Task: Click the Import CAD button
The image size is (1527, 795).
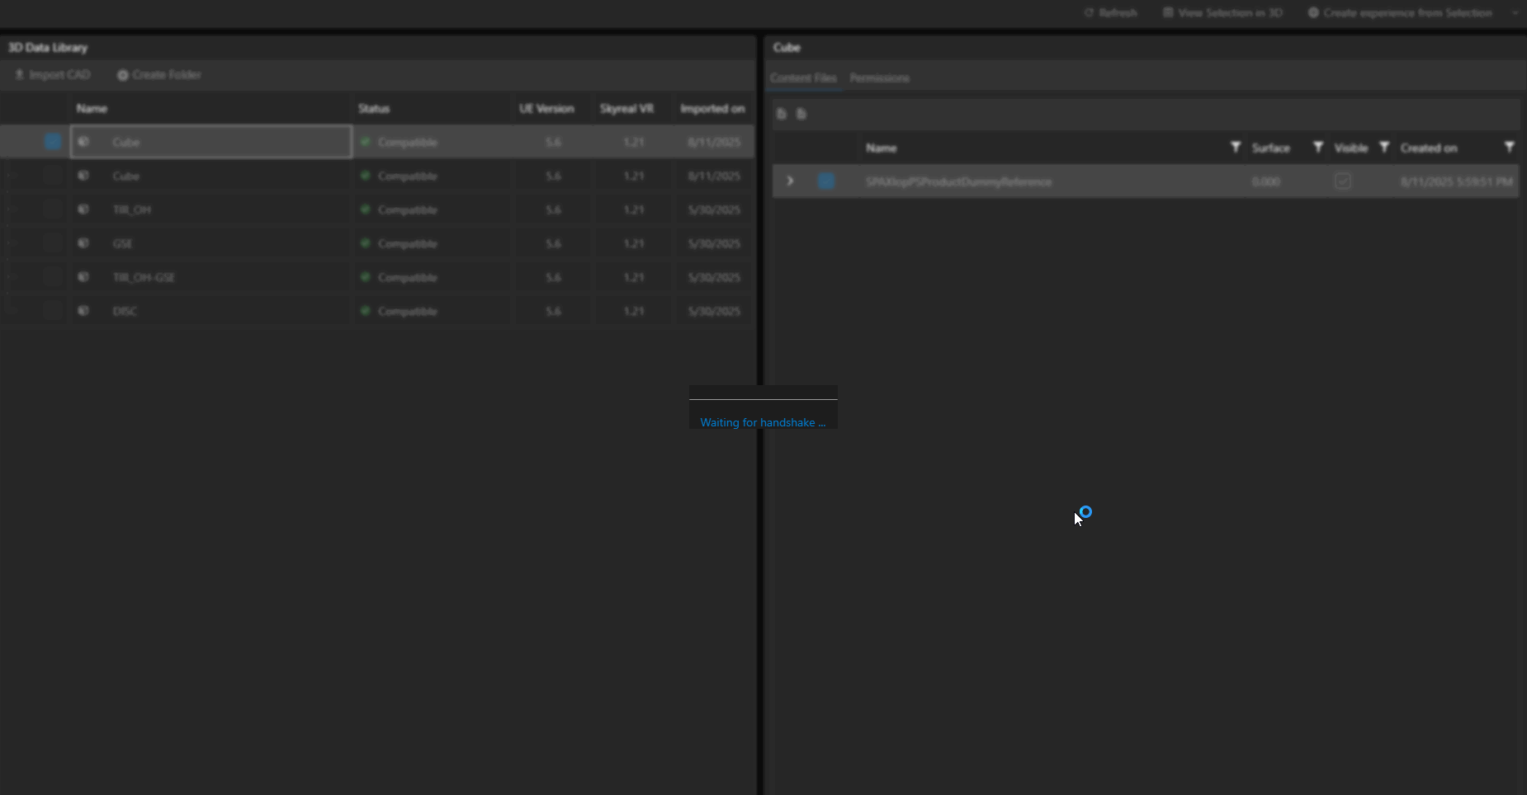Action: pyautogui.click(x=52, y=74)
